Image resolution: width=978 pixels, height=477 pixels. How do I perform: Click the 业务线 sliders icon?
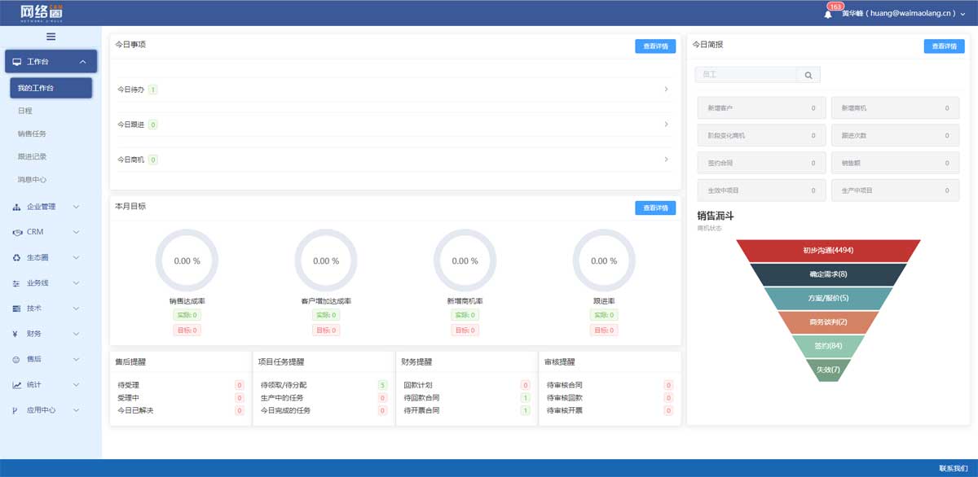coord(16,283)
